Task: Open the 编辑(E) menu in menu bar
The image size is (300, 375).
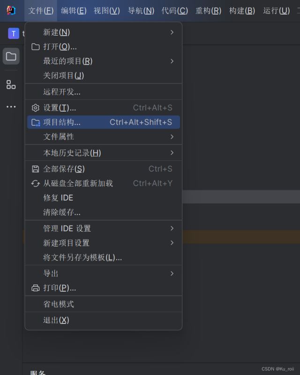Action: click(x=74, y=10)
